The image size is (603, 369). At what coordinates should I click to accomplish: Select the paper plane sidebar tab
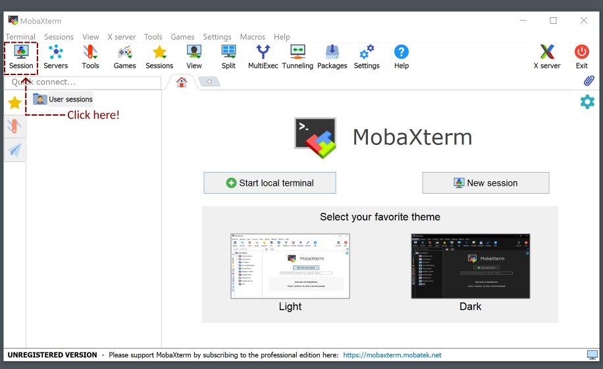(14, 150)
